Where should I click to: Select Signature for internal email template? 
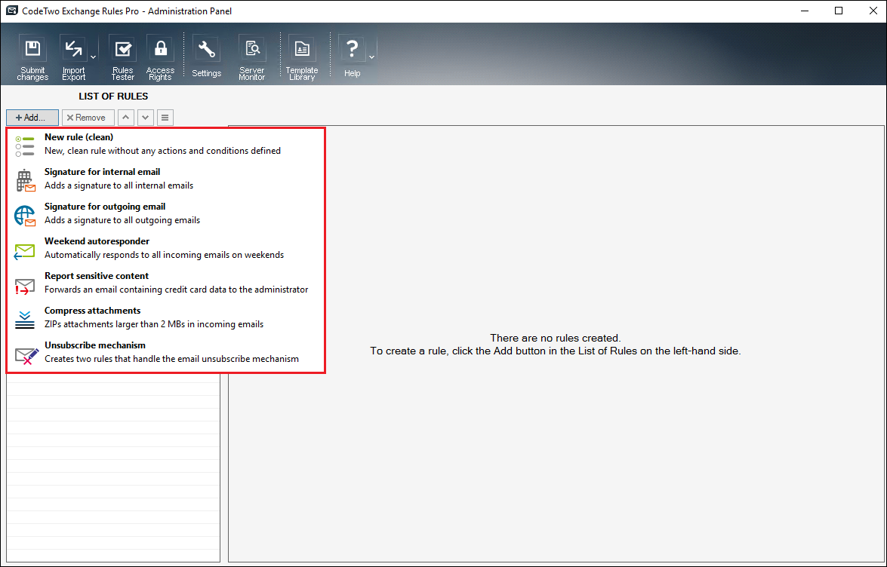coord(166,179)
